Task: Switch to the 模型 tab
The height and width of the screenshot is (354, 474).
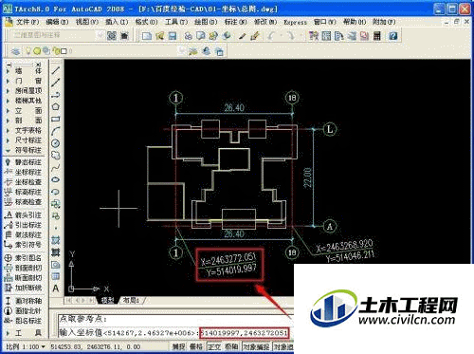Action: pyautogui.click(x=107, y=300)
